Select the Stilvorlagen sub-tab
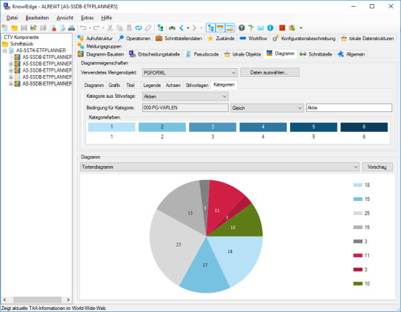401x312 pixels. [x=197, y=85]
